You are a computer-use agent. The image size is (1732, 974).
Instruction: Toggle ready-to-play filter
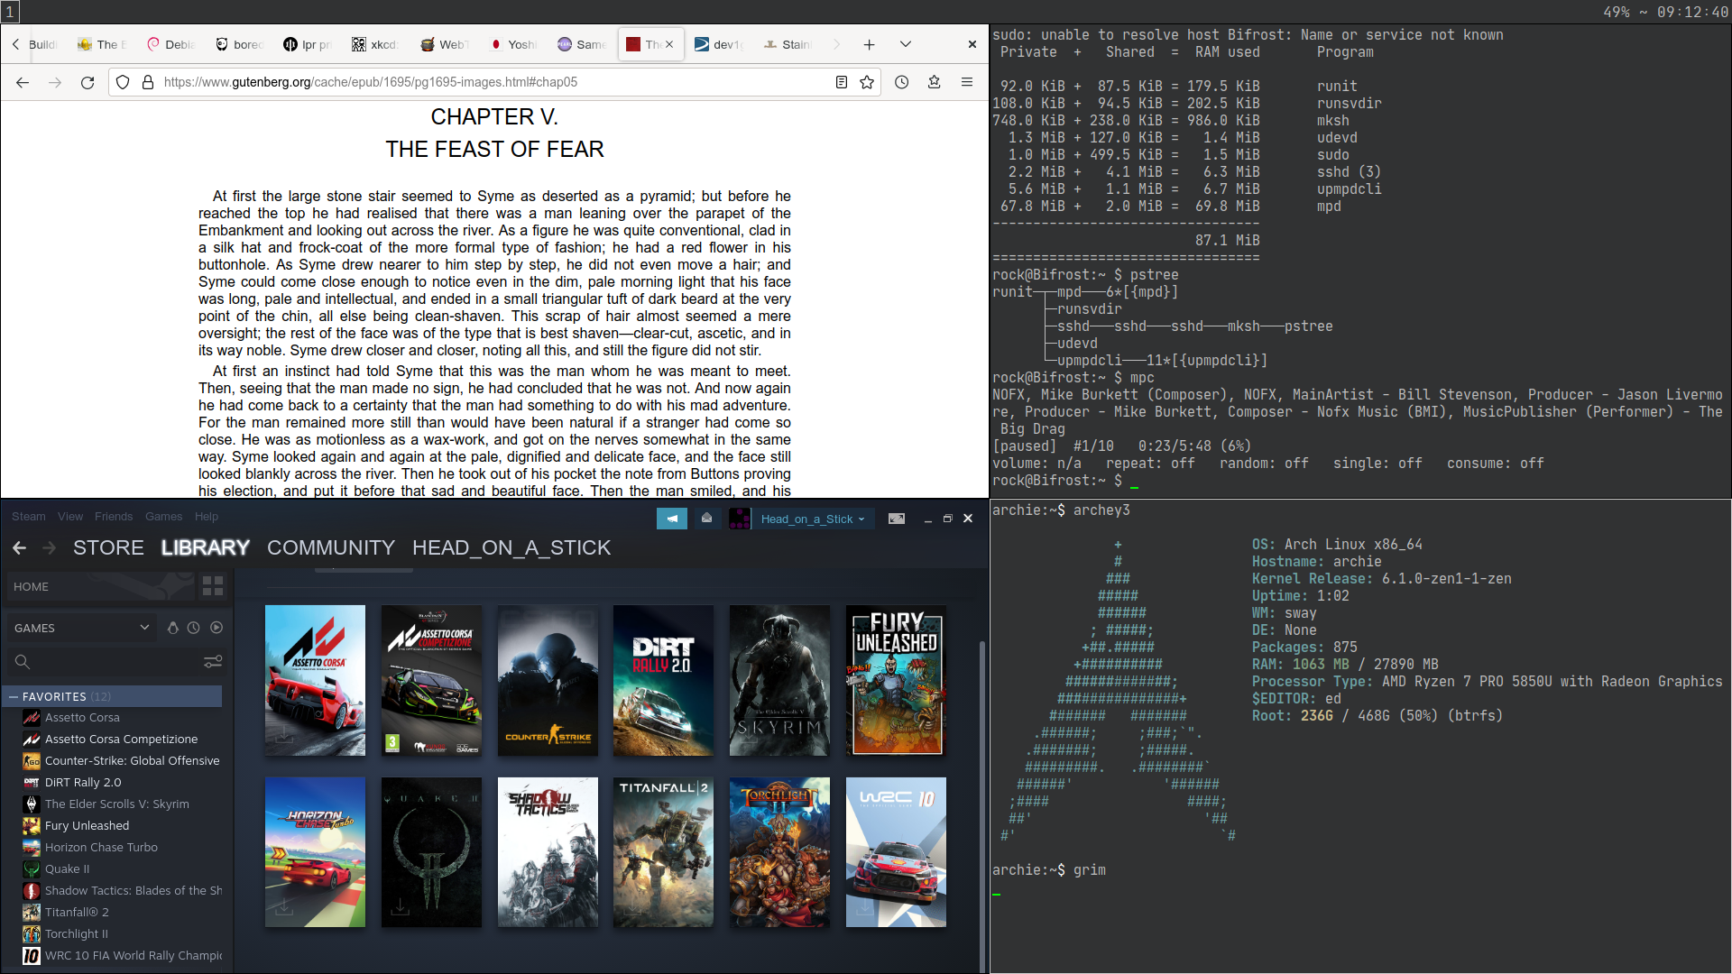[x=216, y=629]
